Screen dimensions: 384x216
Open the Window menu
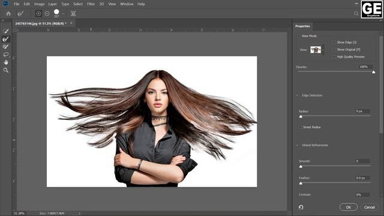point(127,4)
